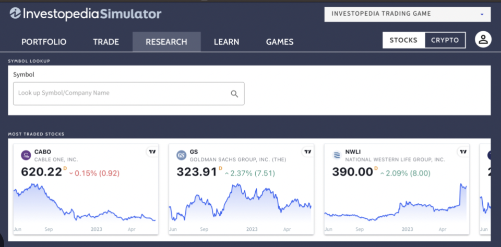501x247 pixels.
Task: Click the Goldman Sachs price chart
Action: click(x=240, y=203)
